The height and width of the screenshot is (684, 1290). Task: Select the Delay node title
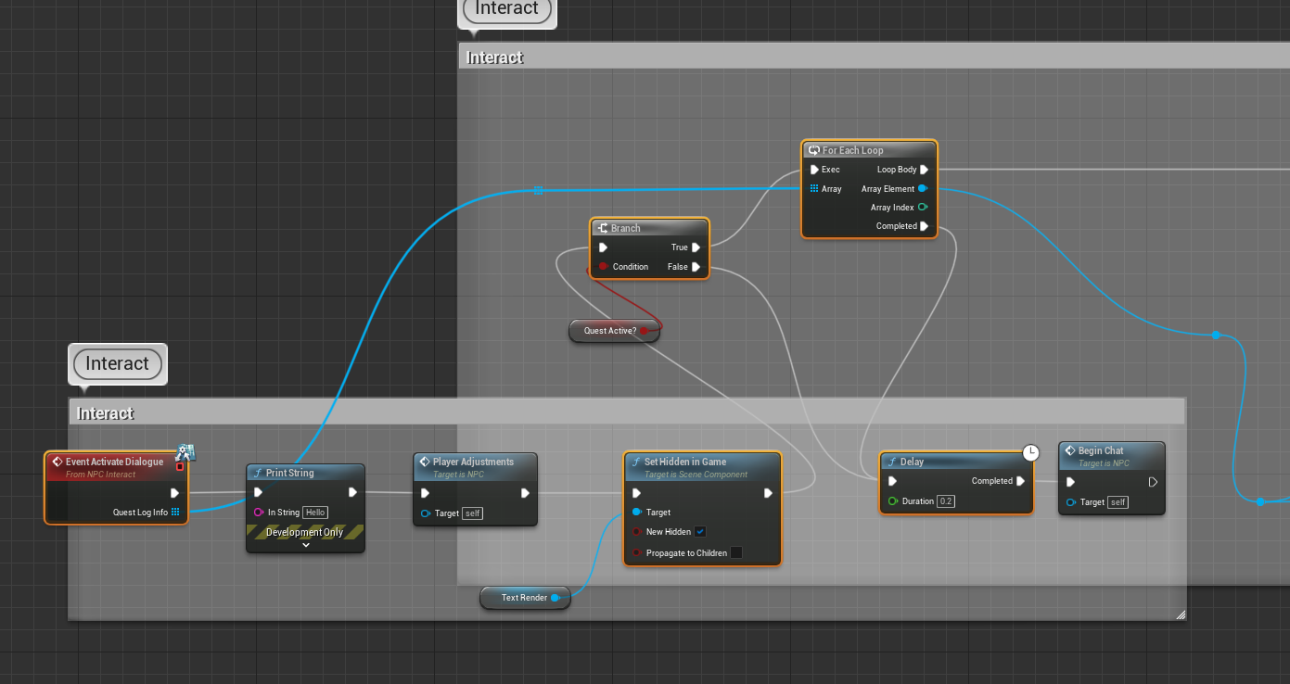pyautogui.click(x=913, y=462)
